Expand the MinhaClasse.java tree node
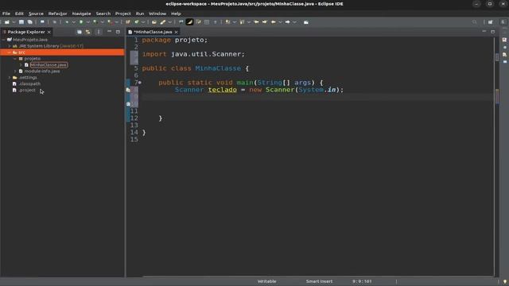Viewport: 509px width, 286px height. [x=21, y=65]
